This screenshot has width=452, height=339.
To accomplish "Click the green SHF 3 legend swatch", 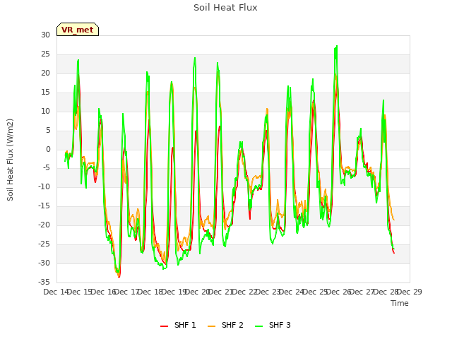I will [x=259, y=326].
